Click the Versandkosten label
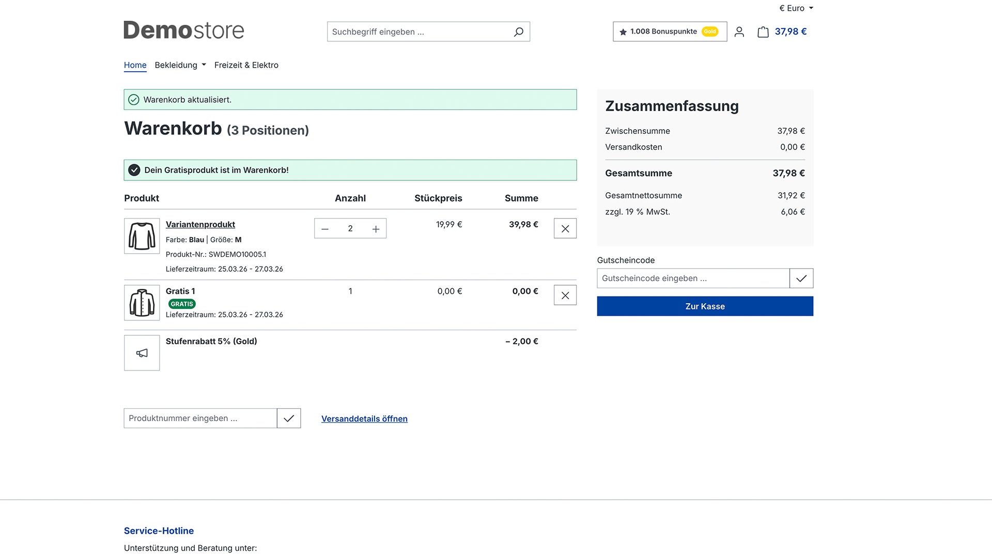 [x=633, y=147]
